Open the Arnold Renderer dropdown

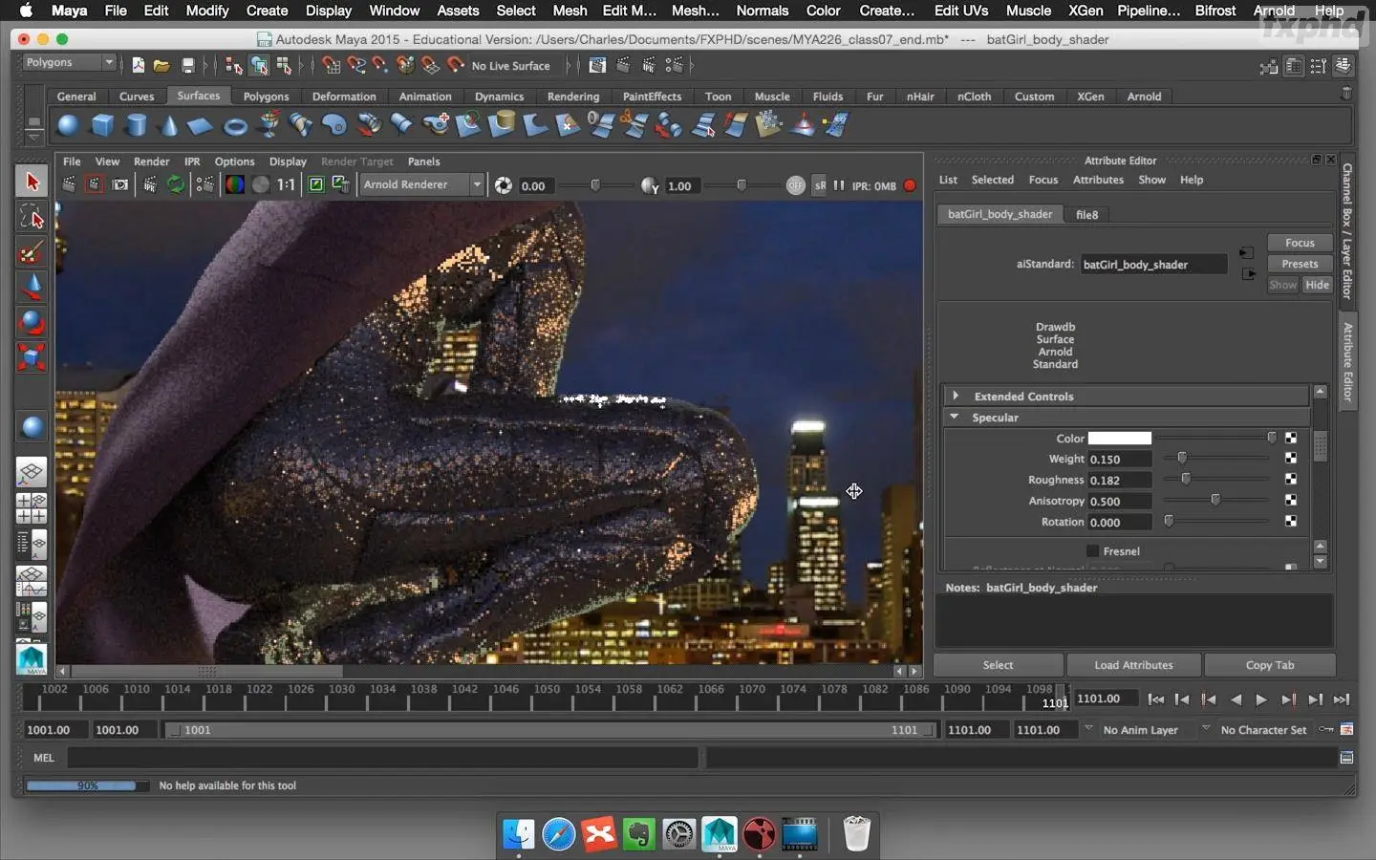click(421, 185)
